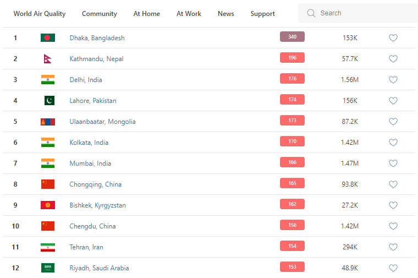The width and height of the screenshot is (418, 278).
Task: Click the 153 AQI badge for Riyadh
Action: 292,267
